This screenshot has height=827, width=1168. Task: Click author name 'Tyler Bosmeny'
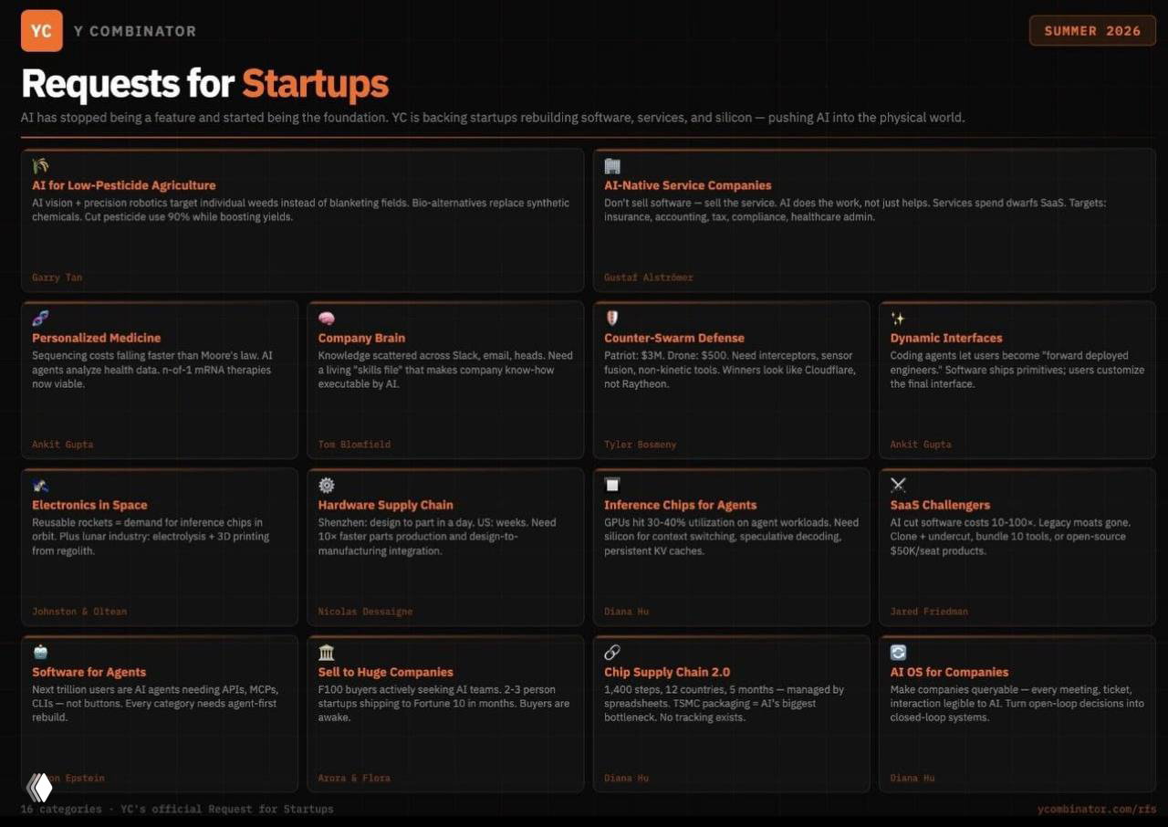click(641, 445)
